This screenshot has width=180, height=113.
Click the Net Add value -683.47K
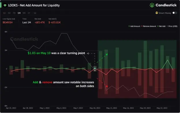point(40,22)
